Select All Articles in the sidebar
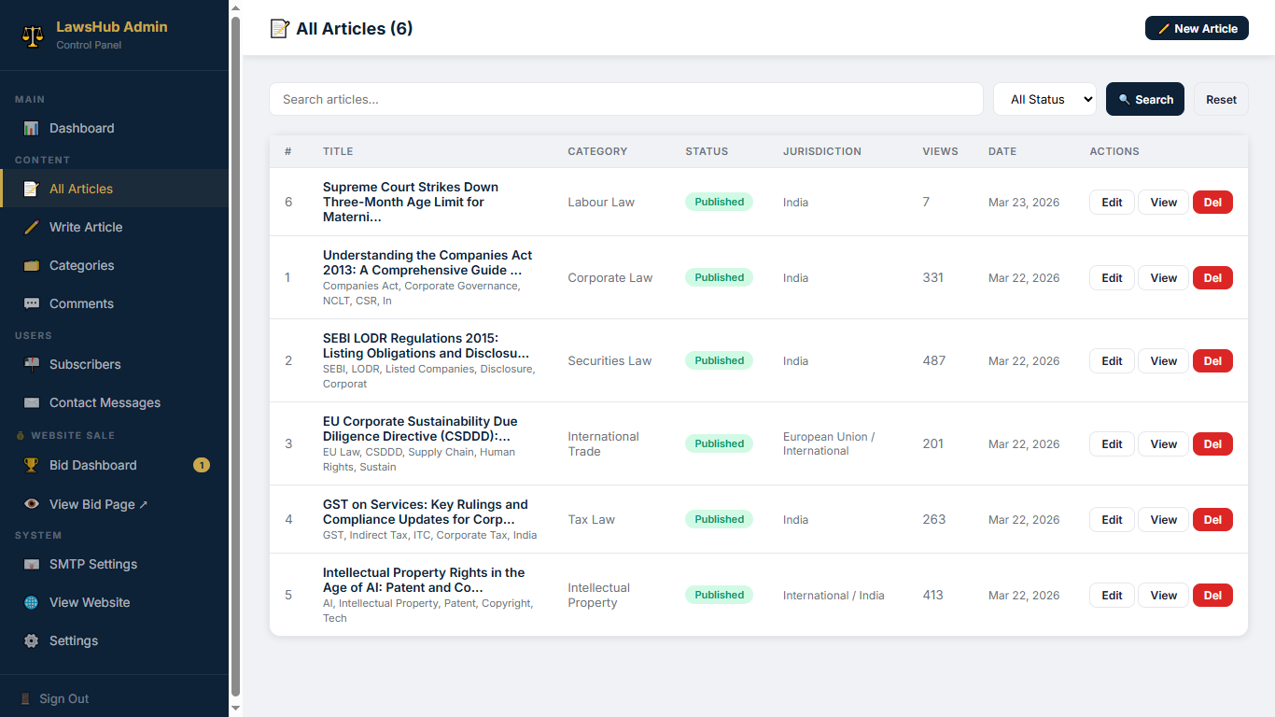This screenshot has width=1275, height=717. click(x=81, y=189)
